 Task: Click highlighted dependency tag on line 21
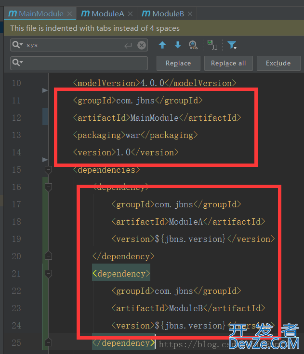tap(121, 274)
